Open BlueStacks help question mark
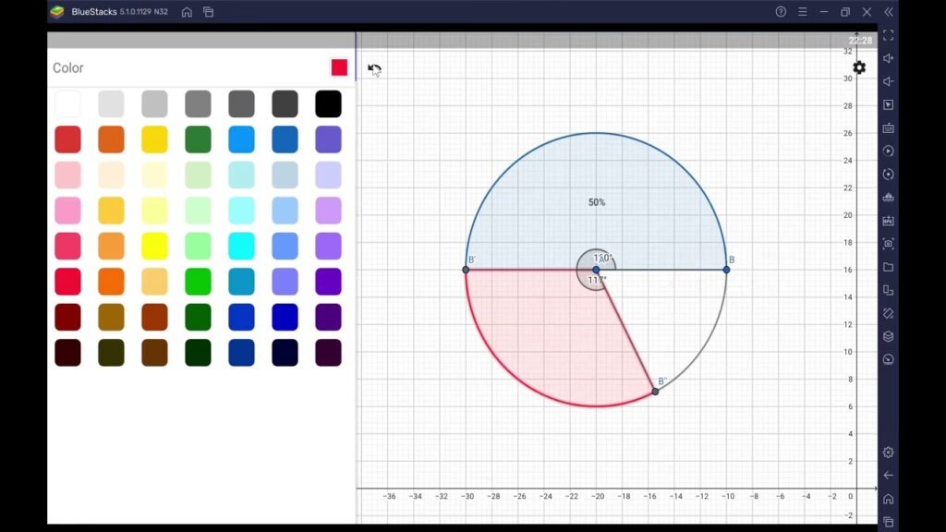This screenshot has width=946, height=532. point(781,12)
